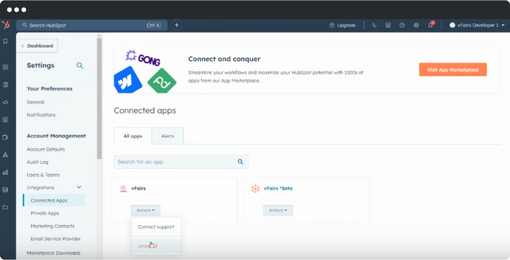Screen dimensions: 510x260
Task: Open the vFairs *Beta Actions dropdown
Action: tap(278, 210)
